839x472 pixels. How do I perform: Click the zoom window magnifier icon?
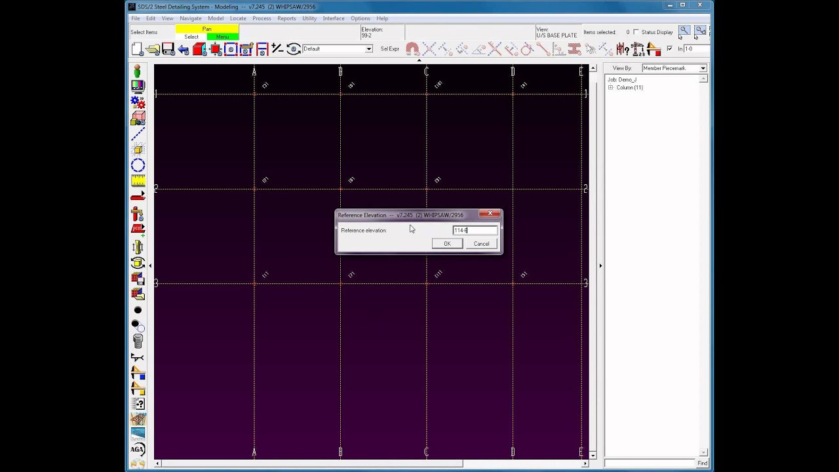click(684, 31)
